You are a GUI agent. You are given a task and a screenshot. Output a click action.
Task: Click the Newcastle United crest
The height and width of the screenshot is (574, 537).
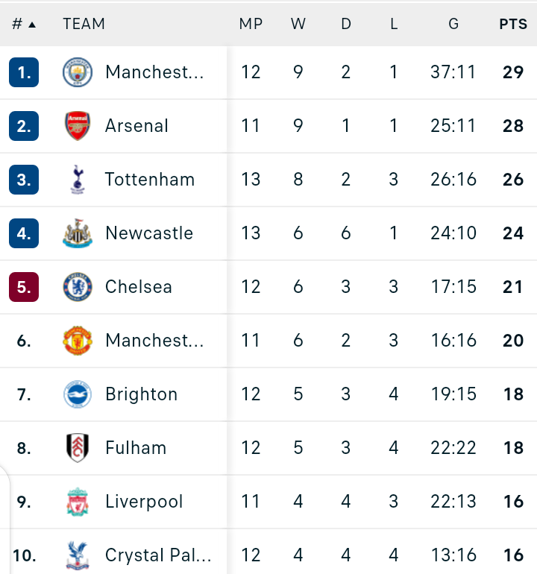click(78, 233)
